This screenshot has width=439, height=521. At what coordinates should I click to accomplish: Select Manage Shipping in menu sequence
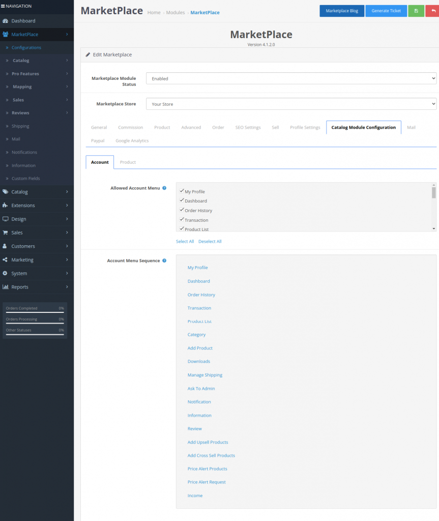(204, 375)
